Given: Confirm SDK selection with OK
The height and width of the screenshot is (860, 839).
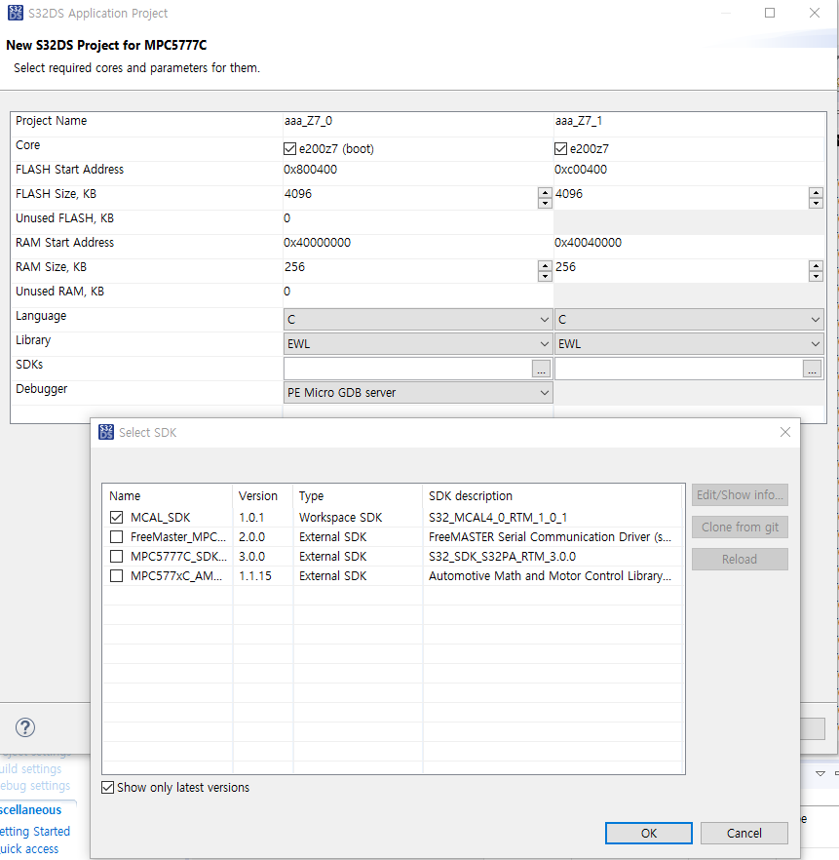Looking at the screenshot, I should (649, 833).
